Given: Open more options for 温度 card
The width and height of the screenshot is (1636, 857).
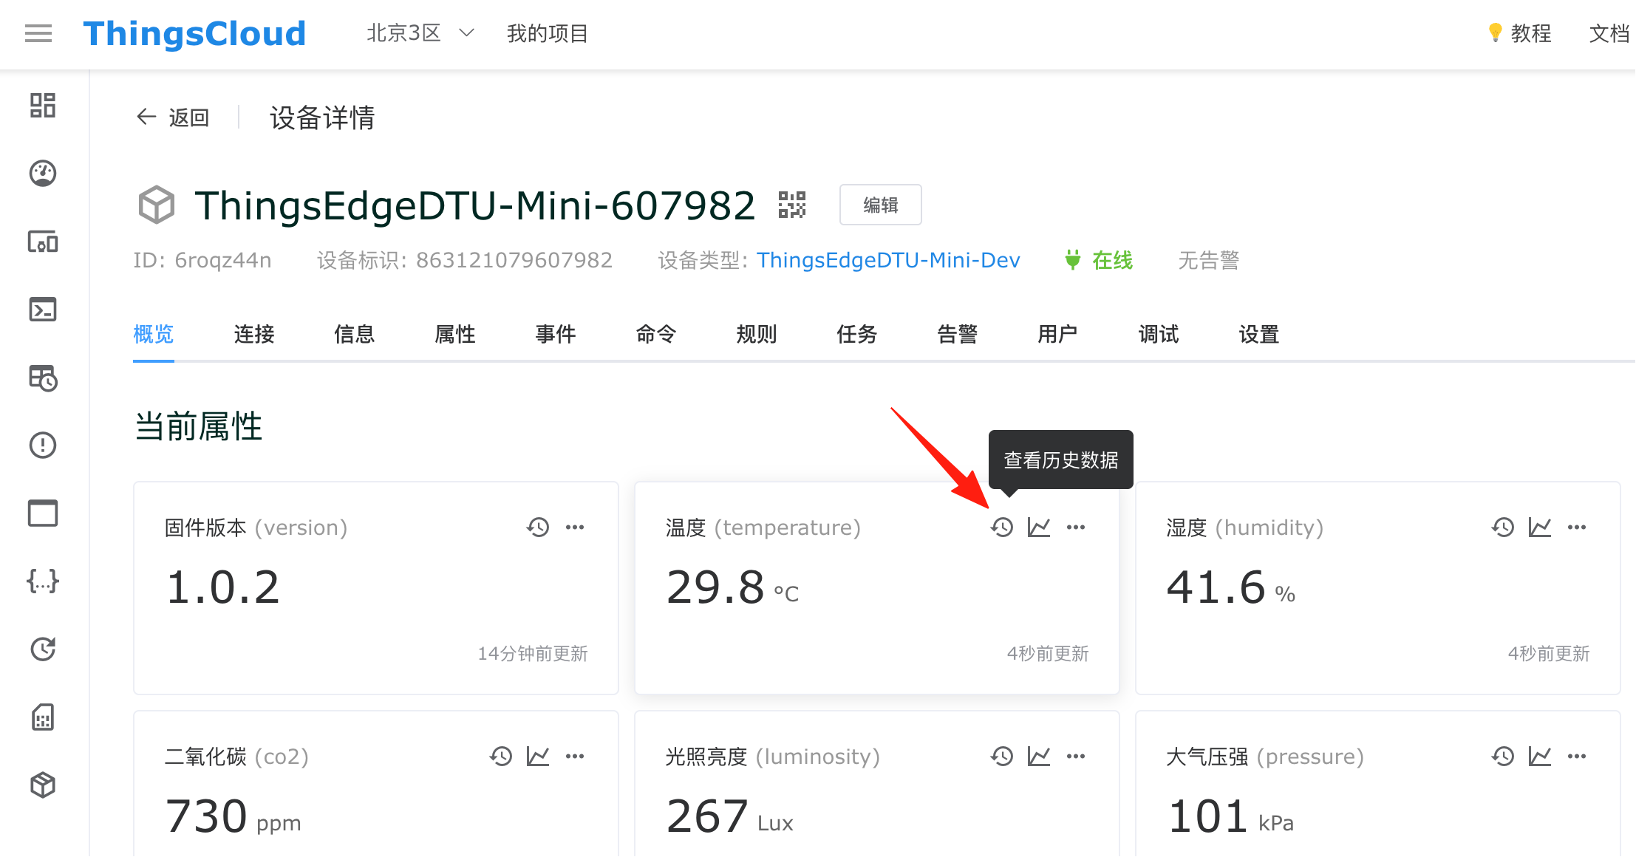Looking at the screenshot, I should (1076, 527).
